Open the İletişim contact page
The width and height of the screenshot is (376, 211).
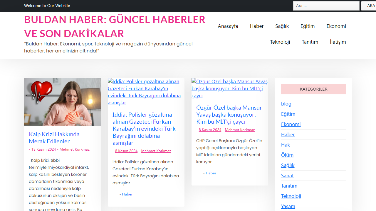[x=338, y=42]
